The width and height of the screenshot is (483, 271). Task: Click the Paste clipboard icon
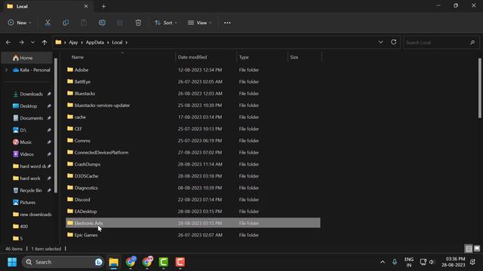[84, 23]
